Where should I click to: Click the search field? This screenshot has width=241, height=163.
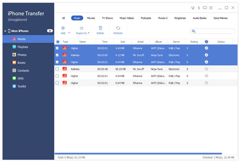(212, 31)
